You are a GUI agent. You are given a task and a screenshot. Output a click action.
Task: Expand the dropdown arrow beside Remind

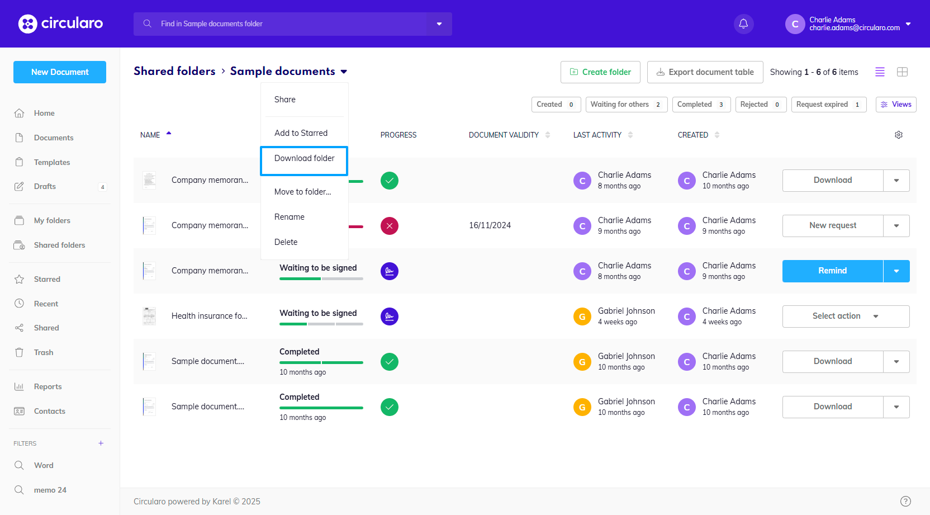tap(896, 271)
